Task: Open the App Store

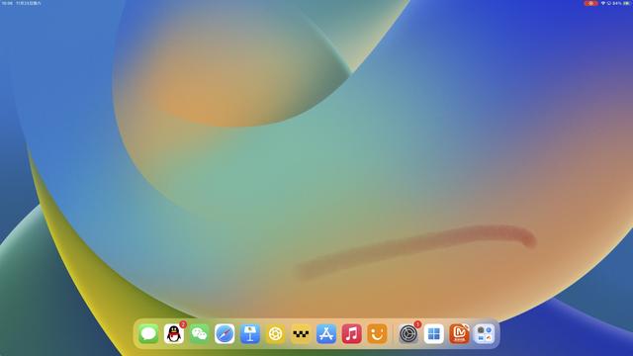Action: tap(326, 334)
